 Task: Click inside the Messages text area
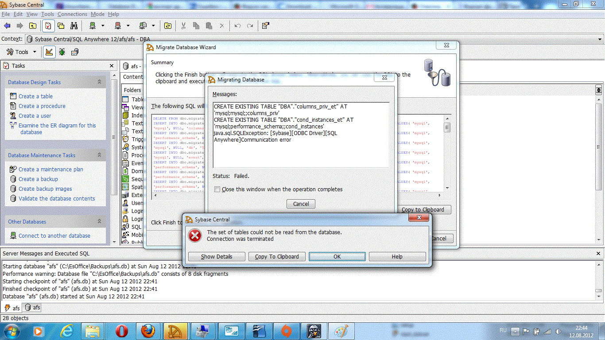tap(301, 135)
